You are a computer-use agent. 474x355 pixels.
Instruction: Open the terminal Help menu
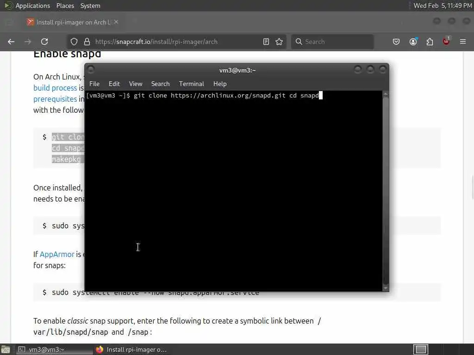coord(220,84)
